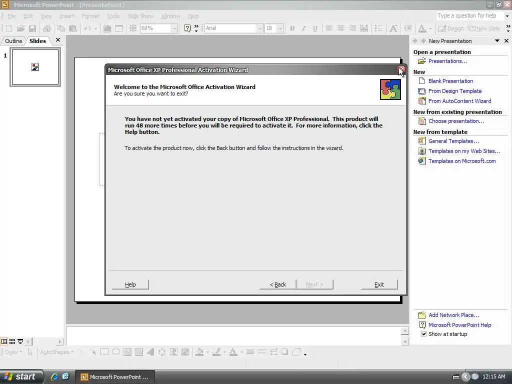Open the Presentations... link
This screenshot has width=512, height=384.
click(x=447, y=61)
